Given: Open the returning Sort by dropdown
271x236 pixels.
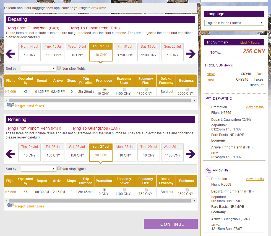Looking at the screenshot, I should pos(39,169).
